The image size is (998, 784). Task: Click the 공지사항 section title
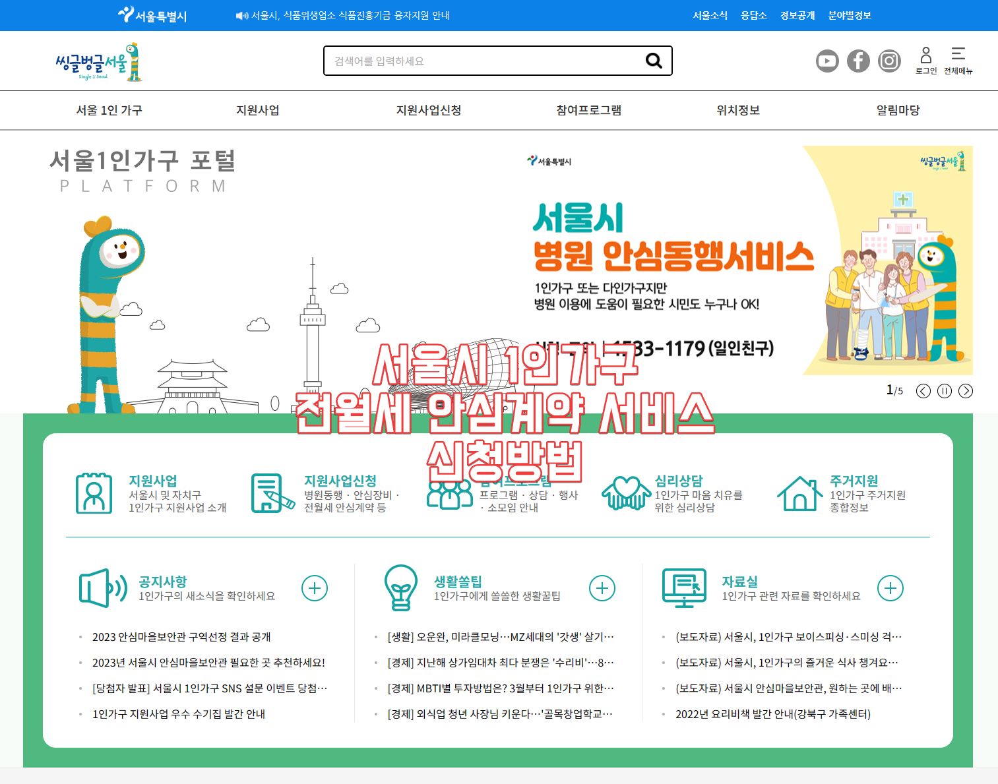(x=163, y=582)
